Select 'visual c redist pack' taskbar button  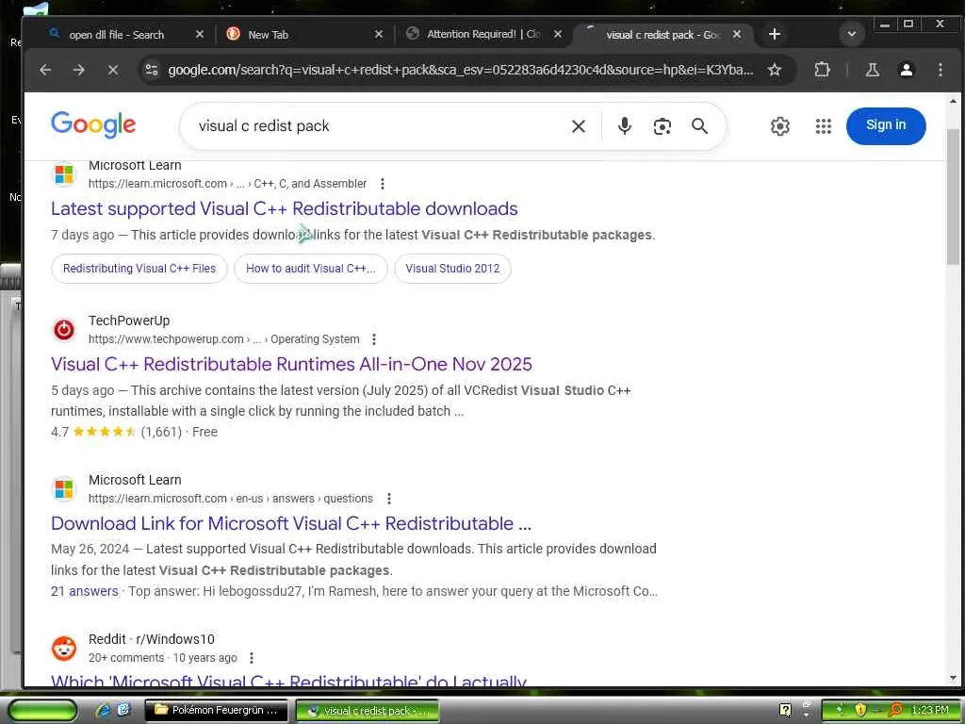pos(368,711)
